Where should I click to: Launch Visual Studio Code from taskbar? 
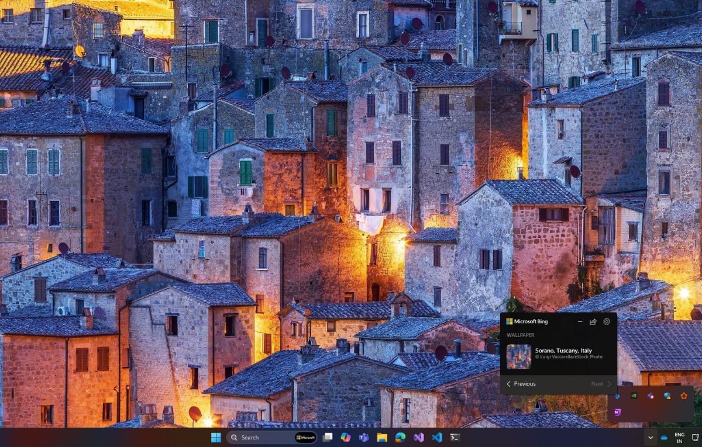436,437
